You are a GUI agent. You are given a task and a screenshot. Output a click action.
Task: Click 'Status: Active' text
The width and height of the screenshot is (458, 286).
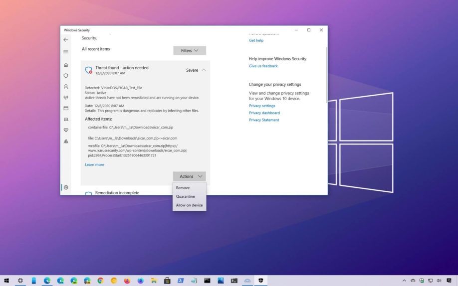tap(95, 93)
